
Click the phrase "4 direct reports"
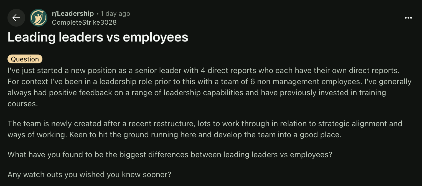pos(228,71)
